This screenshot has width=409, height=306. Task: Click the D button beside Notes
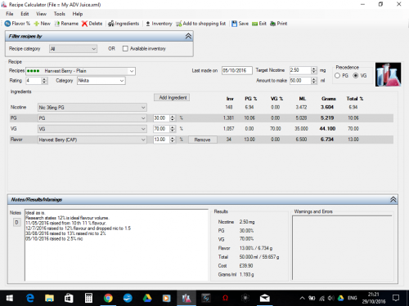[16, 223]
